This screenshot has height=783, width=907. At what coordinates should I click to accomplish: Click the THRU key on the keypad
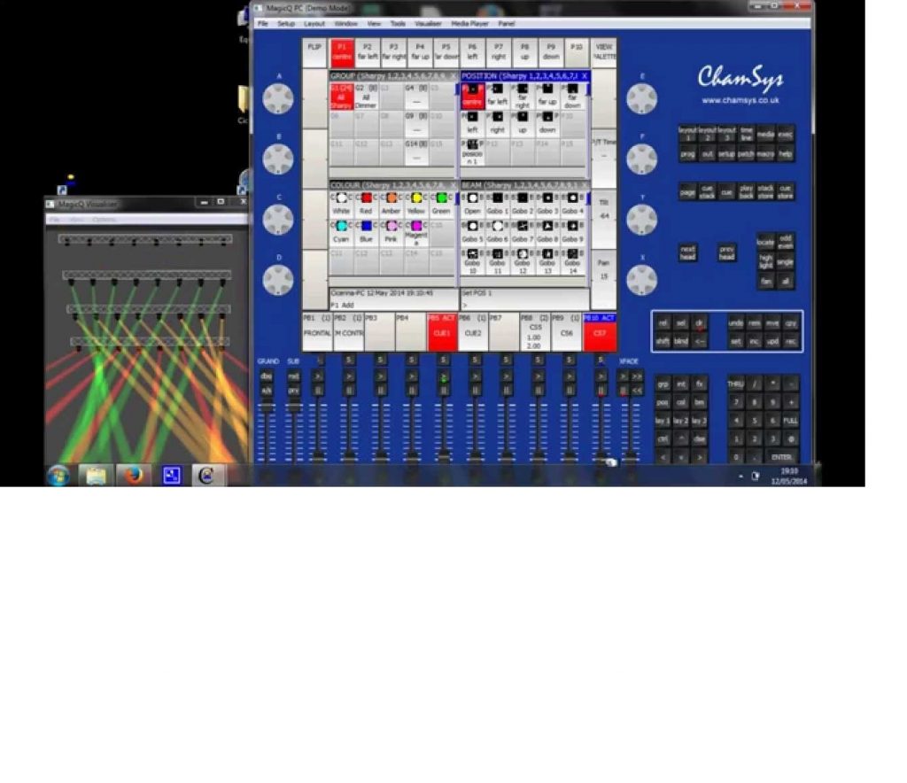735,384
